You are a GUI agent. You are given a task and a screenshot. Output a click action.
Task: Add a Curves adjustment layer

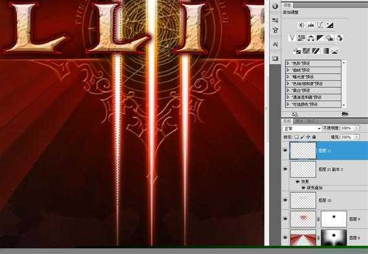pos(320,25)
